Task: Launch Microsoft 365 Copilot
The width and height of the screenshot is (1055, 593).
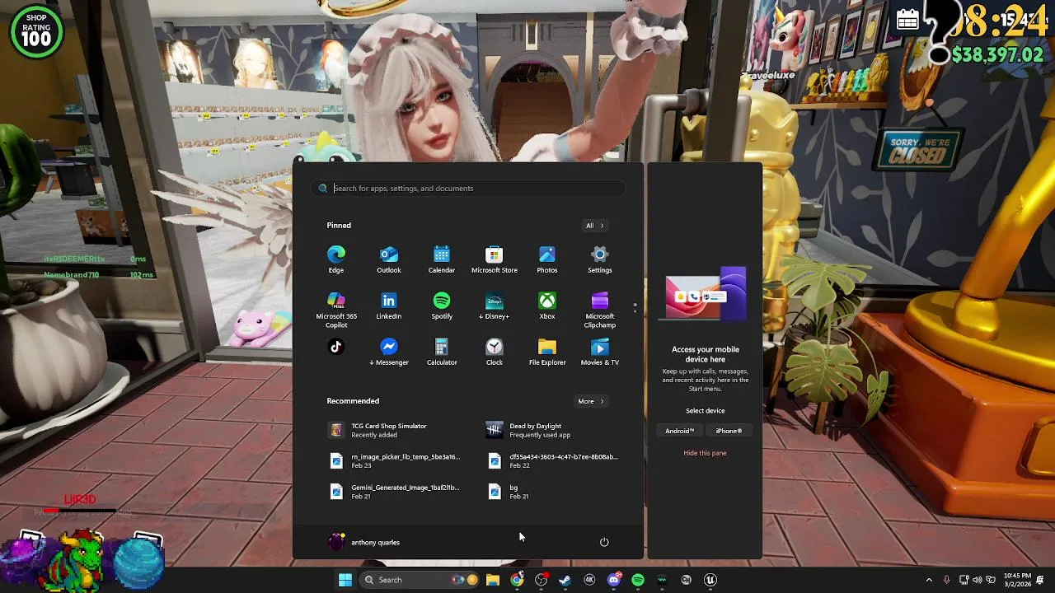Action: (x=336, y=310)
